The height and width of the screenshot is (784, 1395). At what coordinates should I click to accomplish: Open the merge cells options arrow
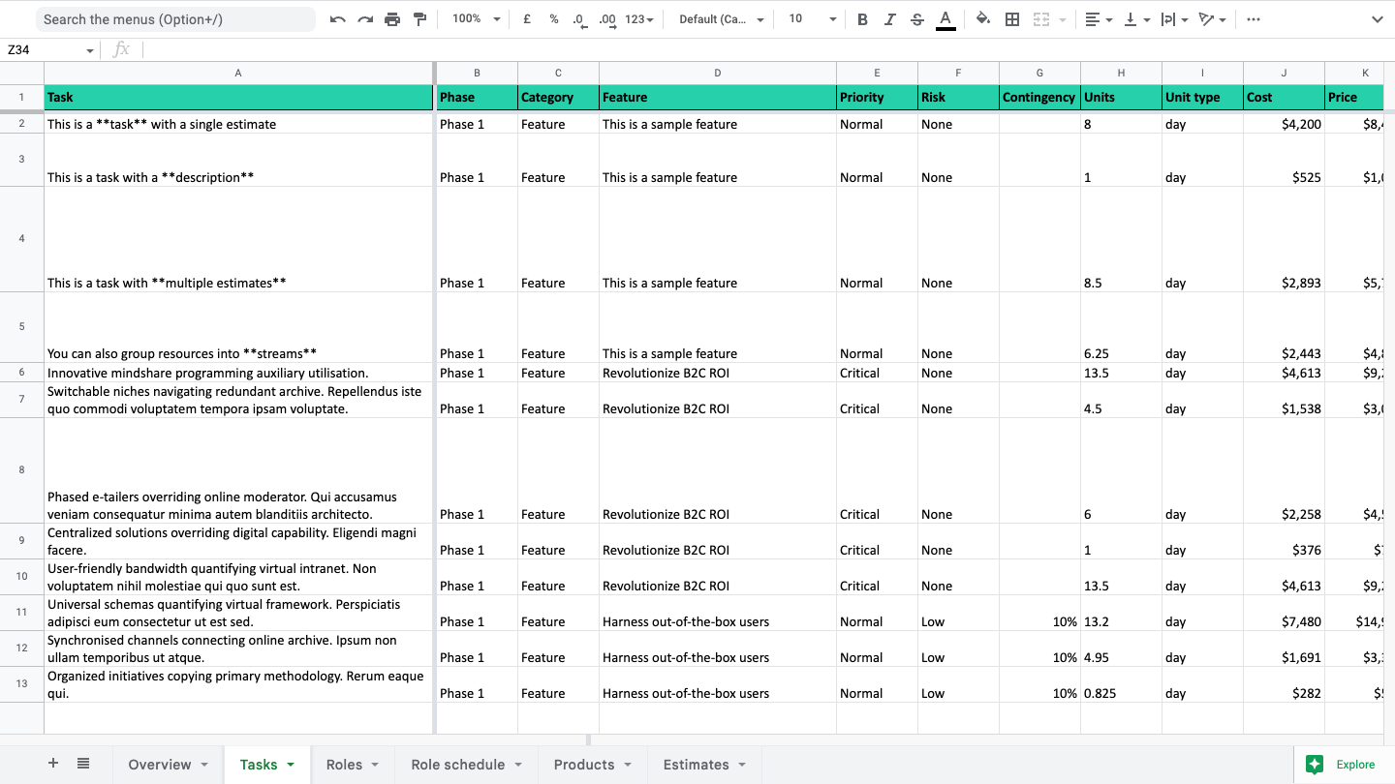coord(1063,19)
